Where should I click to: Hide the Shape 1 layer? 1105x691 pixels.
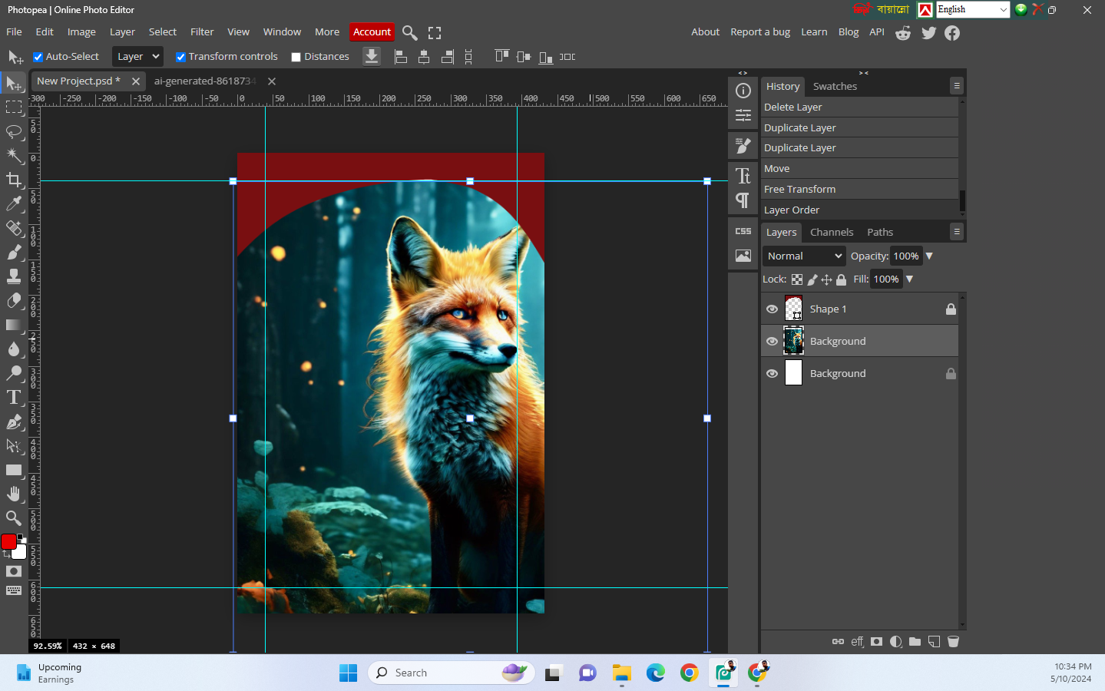coord(772,309)
